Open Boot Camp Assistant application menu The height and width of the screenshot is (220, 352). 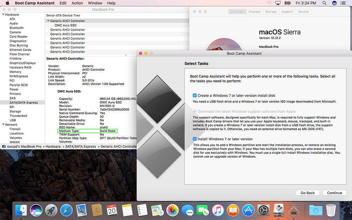point(34,3)
